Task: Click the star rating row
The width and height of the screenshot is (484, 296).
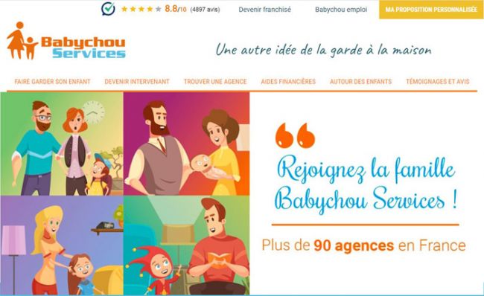Action: [x=141, y=9]
